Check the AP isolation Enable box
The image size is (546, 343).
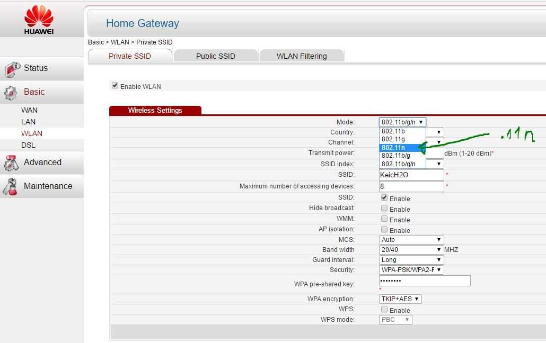coord(384,229)
